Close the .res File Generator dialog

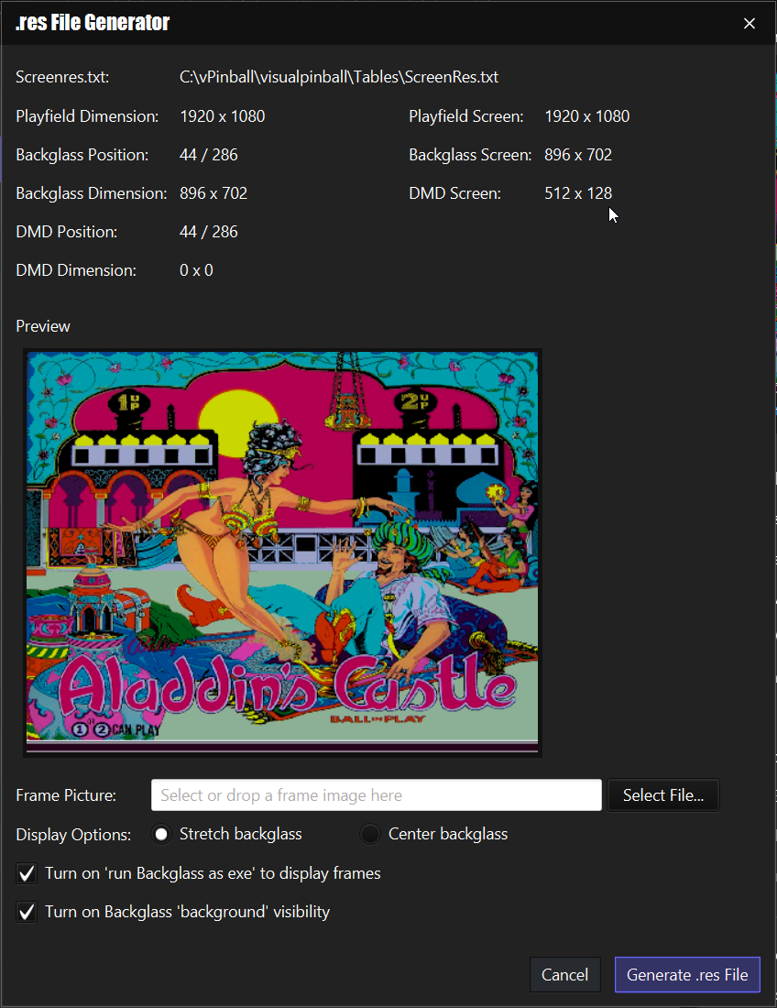click(x=749, y=23)
